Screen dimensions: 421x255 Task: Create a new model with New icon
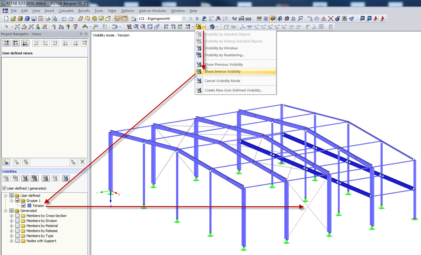6,19
